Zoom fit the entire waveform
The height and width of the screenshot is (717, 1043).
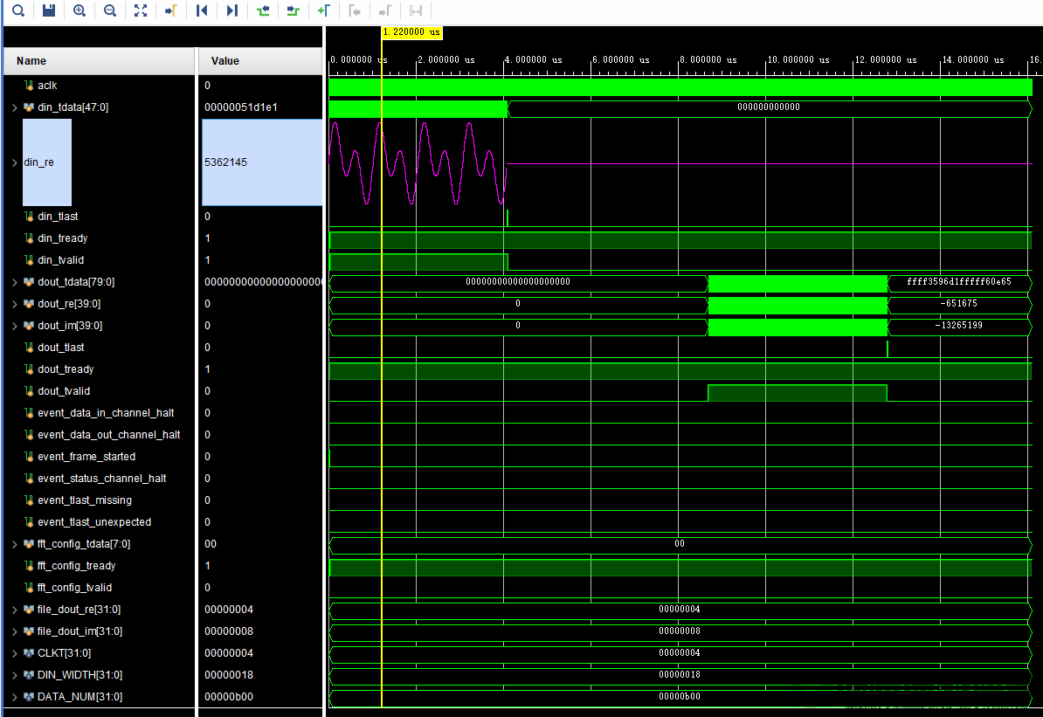[141, 10]
